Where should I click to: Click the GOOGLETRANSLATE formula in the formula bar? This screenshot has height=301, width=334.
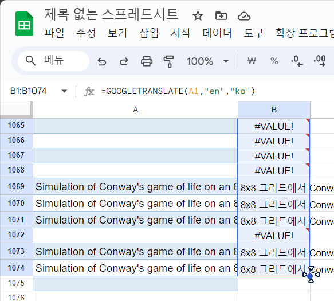click(178, 91)
